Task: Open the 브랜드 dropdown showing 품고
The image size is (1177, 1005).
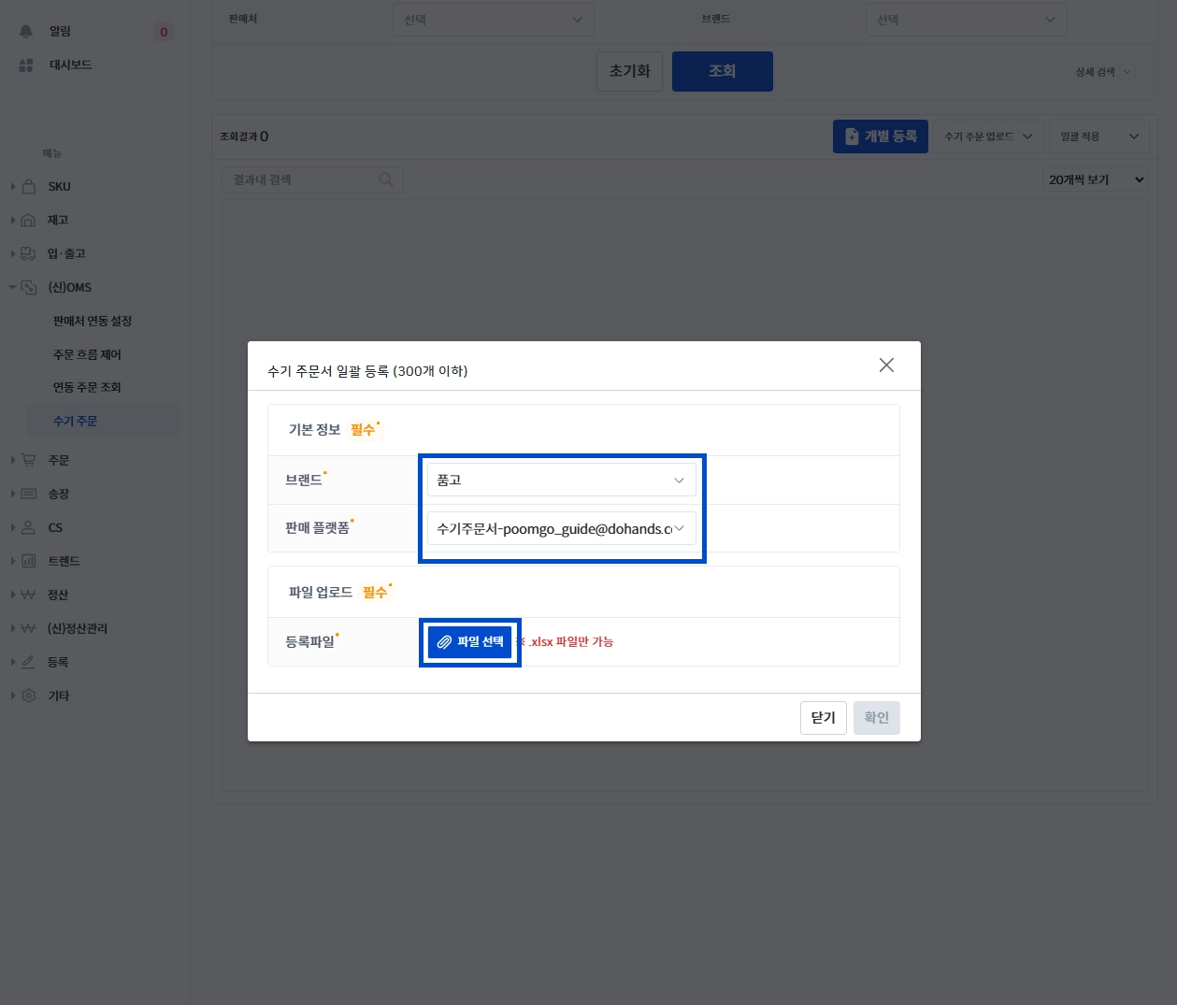Action: click(561, 480)
